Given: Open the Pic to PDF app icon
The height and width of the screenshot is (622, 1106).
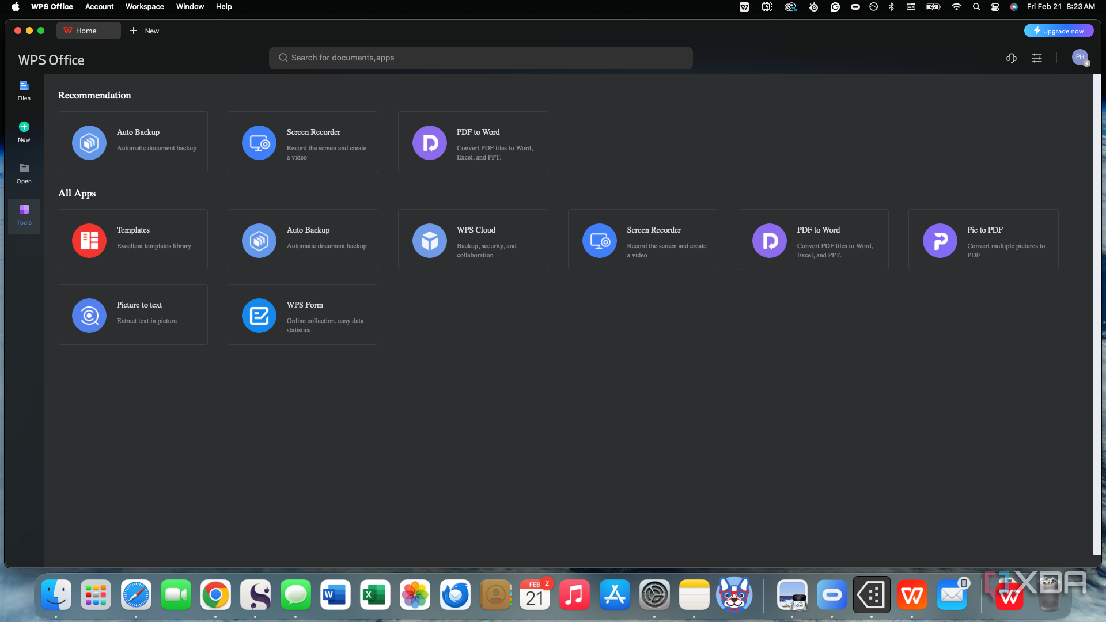Looking at the screenshot, I should [940, 240].
